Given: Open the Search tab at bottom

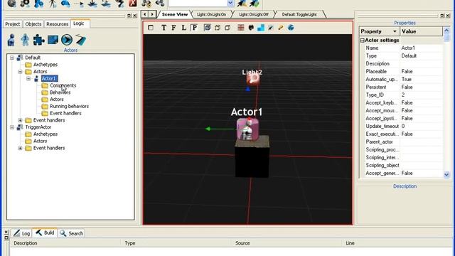Looking at the screenshot, I should pyautogui.click(x=72, y=233).
